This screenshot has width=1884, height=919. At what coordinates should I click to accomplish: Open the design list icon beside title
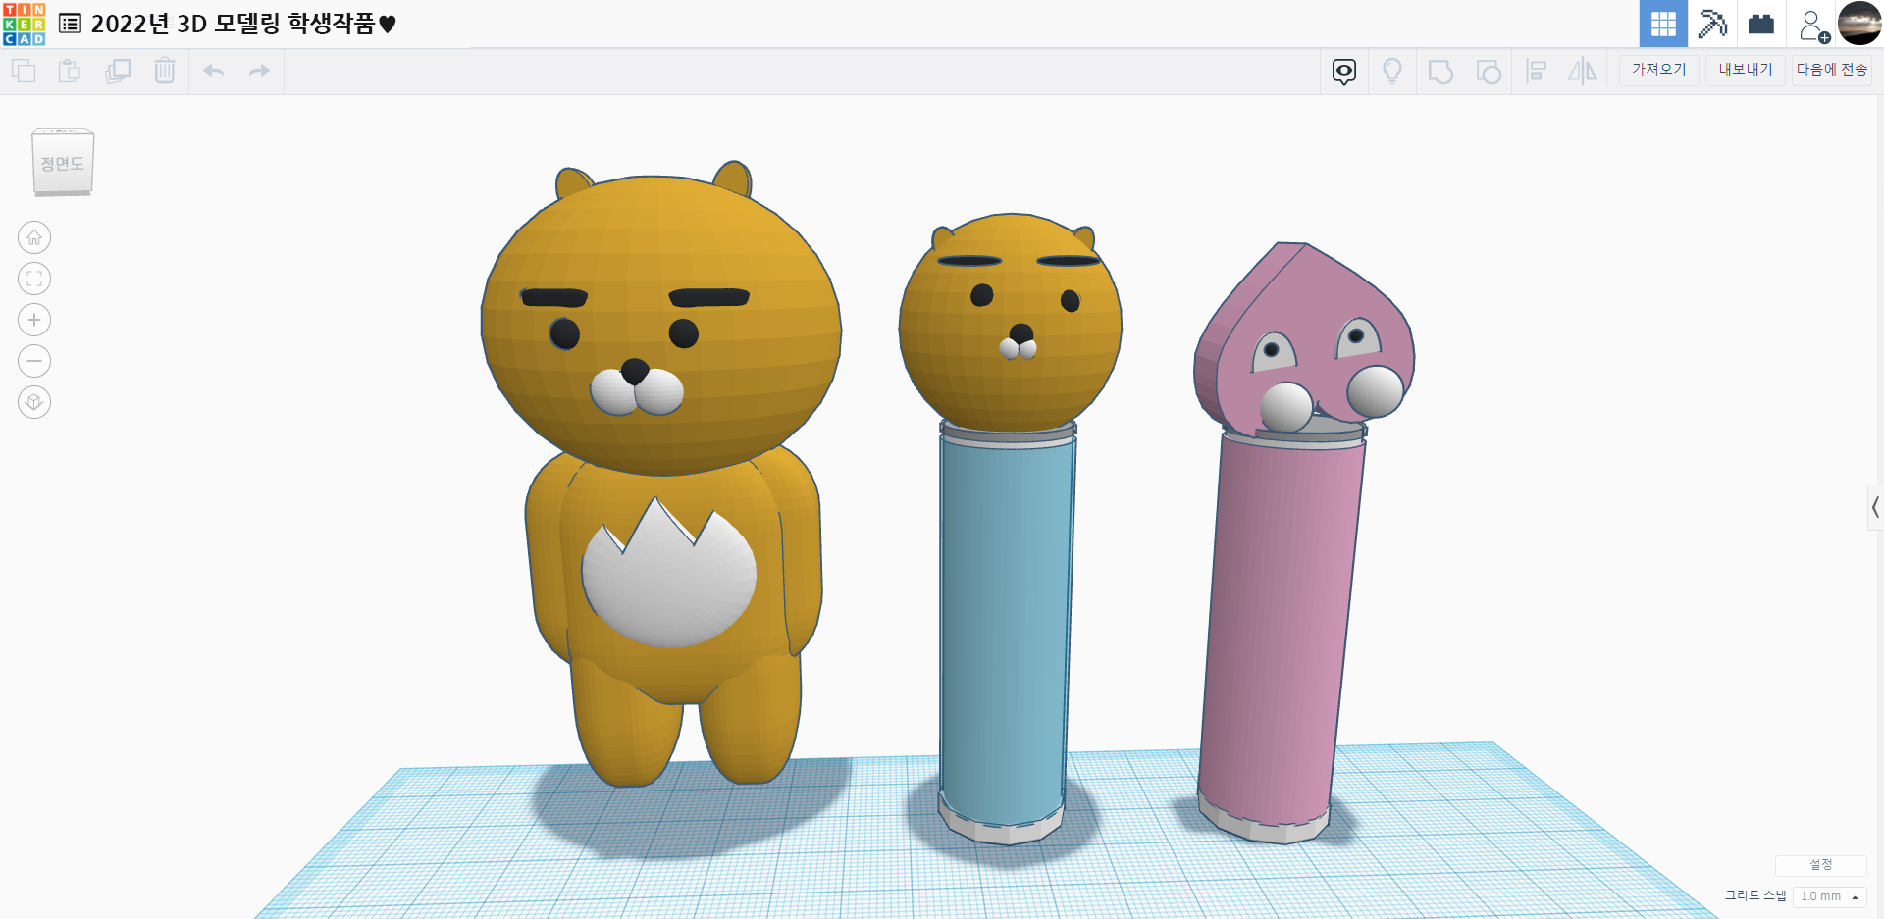click(x=70, y=24)
